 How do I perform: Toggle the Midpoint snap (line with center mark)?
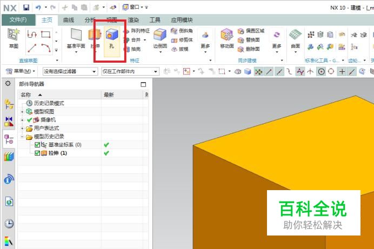pyautogui.click(x=279, y=71)
